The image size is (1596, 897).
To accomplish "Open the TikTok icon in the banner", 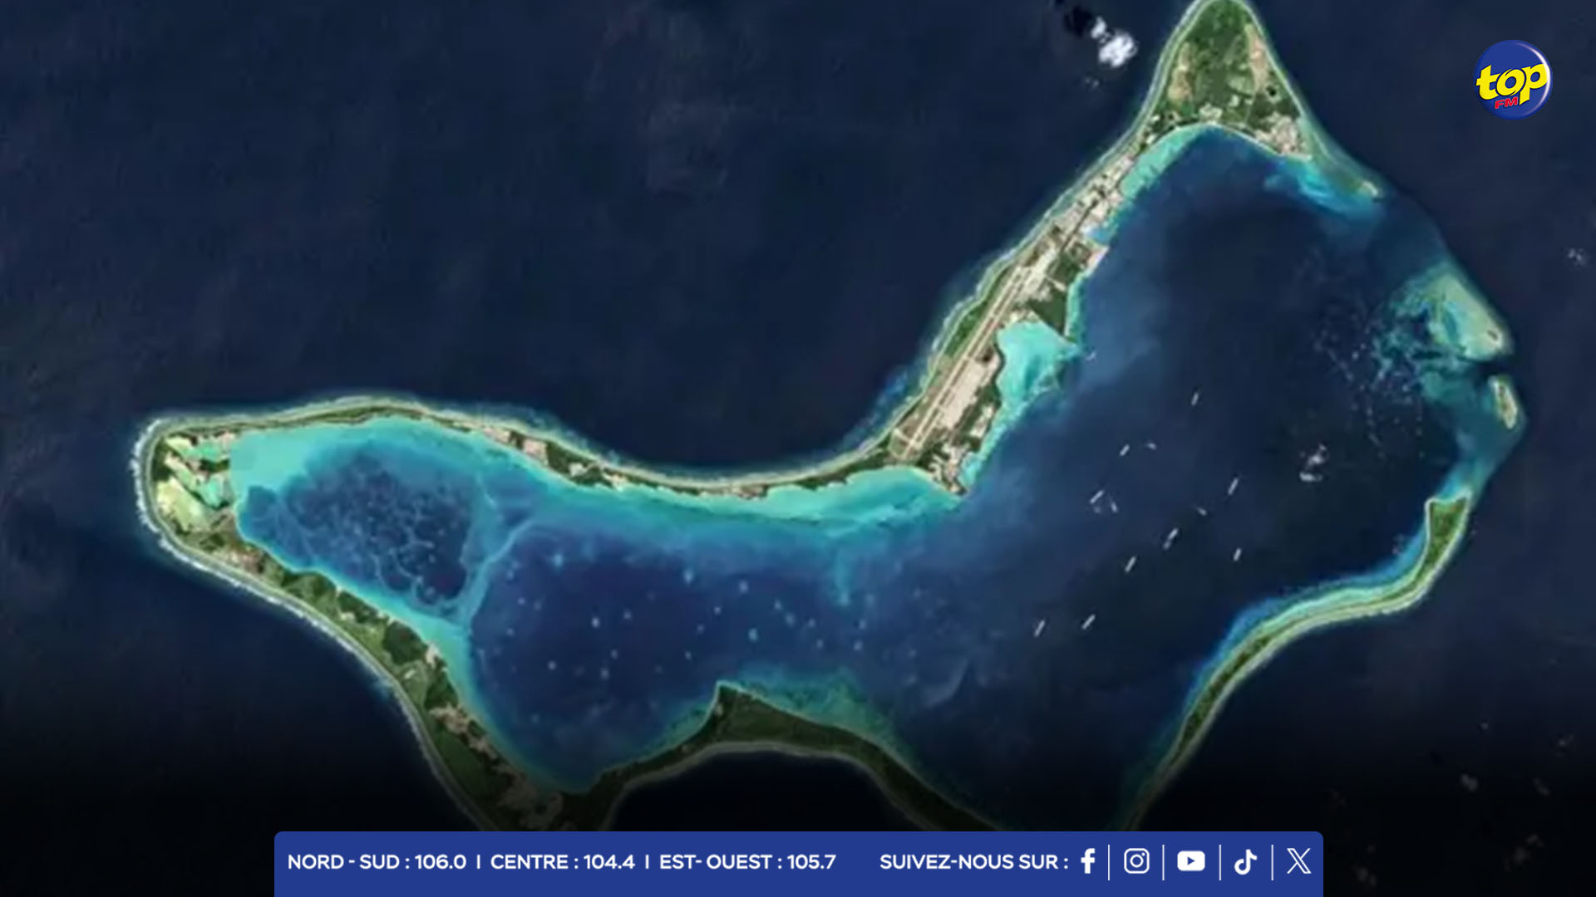I will pyautogui.click(x=1245, y=862).
